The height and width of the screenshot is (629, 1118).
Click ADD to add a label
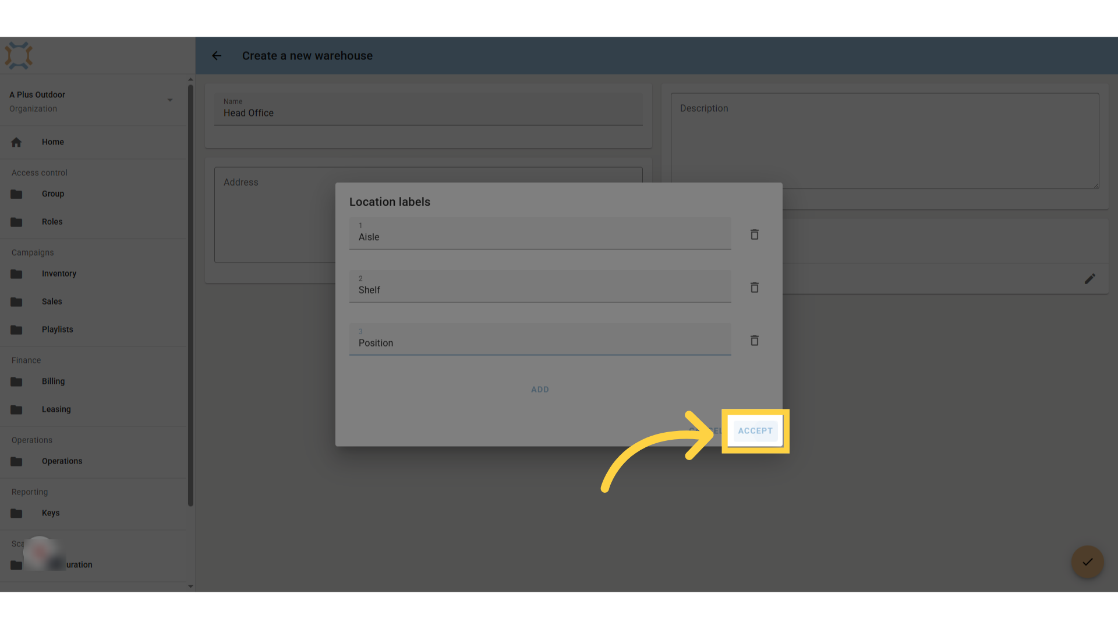point(540,390)
